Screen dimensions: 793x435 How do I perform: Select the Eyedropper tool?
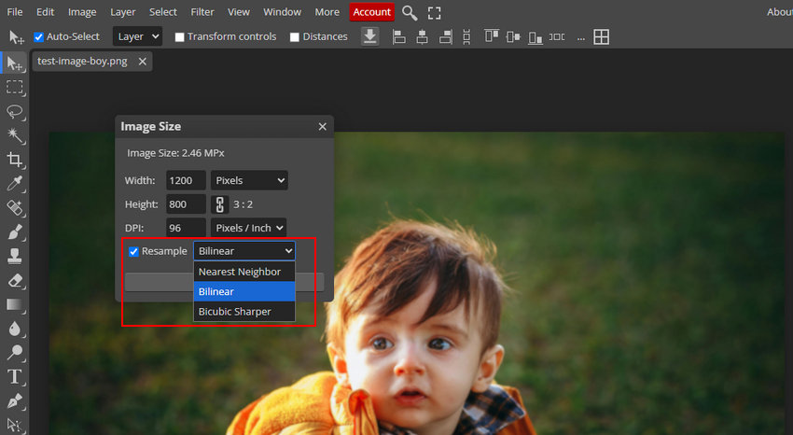coord(15,183)
